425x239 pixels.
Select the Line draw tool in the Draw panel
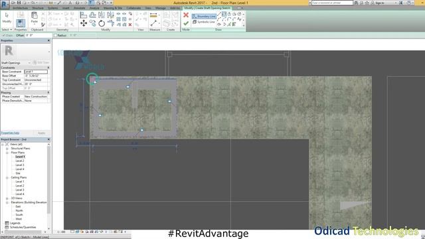(219, 14)
